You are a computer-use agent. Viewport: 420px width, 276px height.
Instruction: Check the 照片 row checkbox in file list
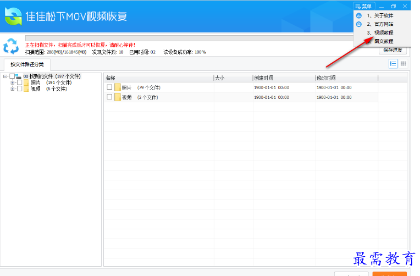tap(109, 87)
